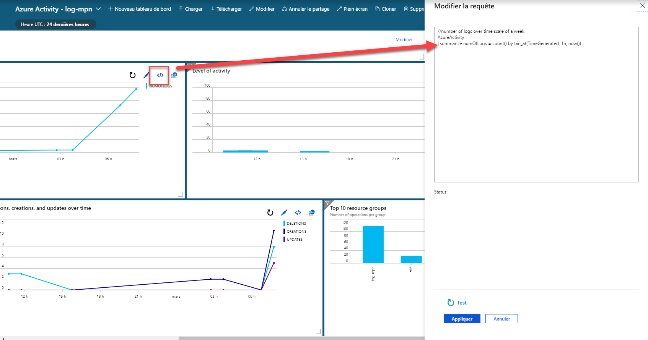Run the query with the Test button
The width and height of the screenshot is (648, 340).
(457, 303)
